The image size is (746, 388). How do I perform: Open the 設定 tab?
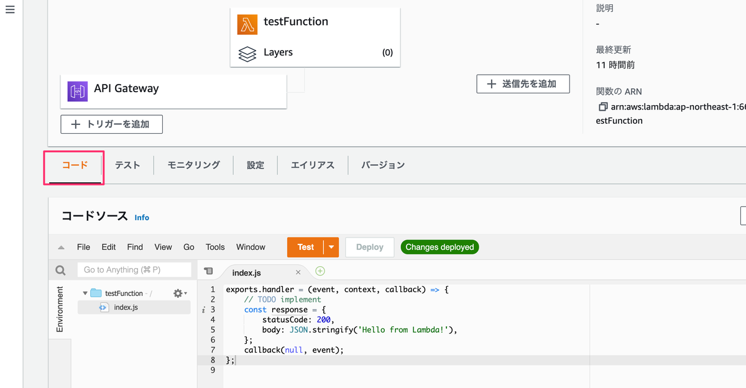tap(256, 165)
